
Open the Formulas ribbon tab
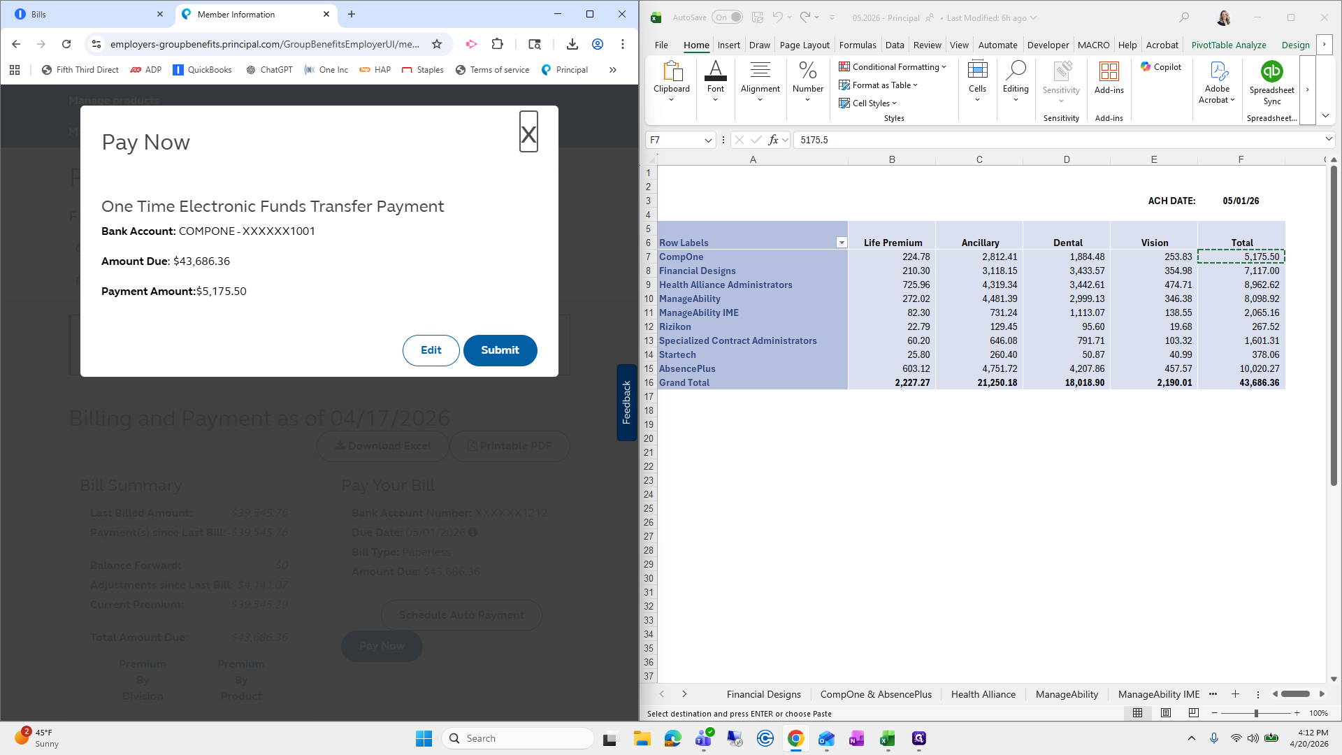[x=857, y=45]
